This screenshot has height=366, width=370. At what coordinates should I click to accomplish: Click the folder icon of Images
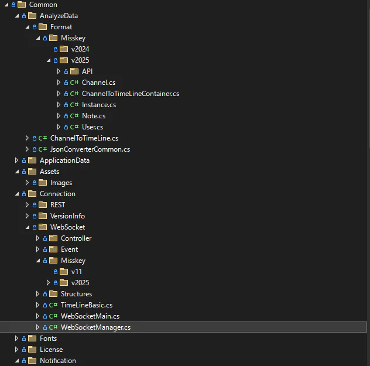point(43,182)
